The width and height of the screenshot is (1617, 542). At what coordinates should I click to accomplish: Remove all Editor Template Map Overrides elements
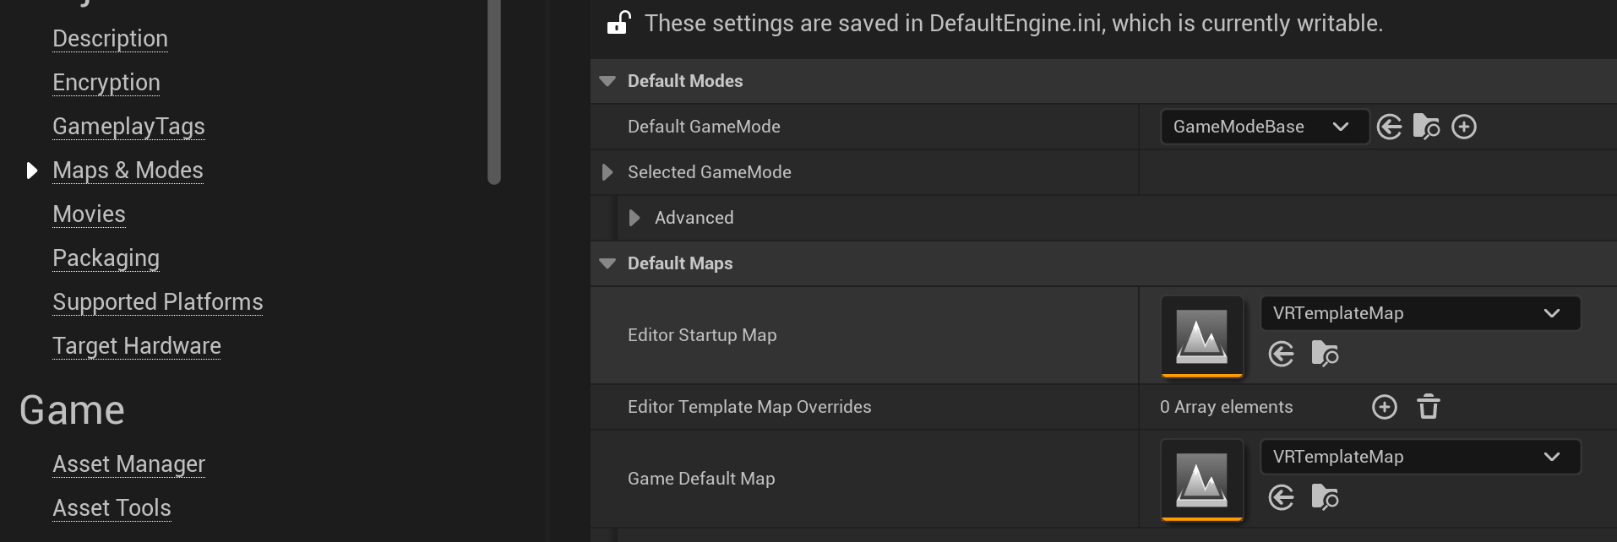[x=1429, y=407]
